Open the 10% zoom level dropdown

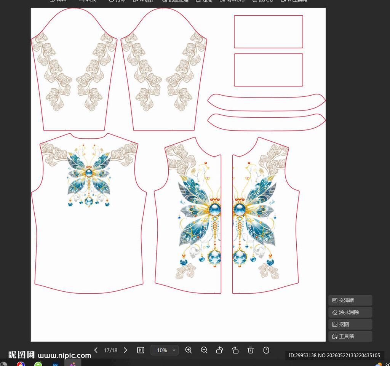[x=165, y=350]
